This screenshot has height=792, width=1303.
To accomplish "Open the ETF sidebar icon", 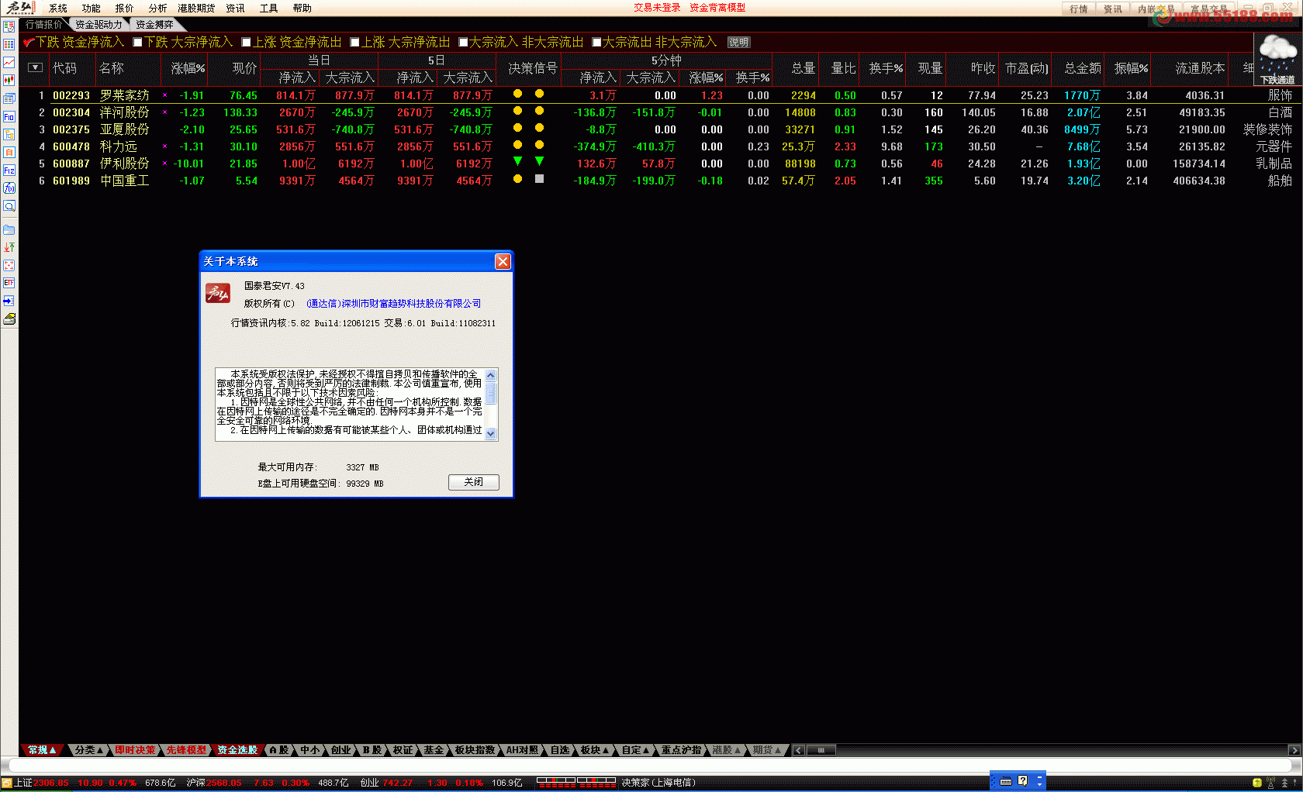I will tap(9, 283).
